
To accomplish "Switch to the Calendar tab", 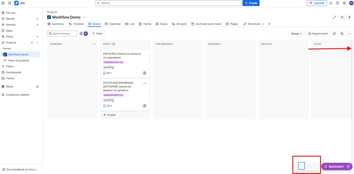I will (x=113, y=24).
